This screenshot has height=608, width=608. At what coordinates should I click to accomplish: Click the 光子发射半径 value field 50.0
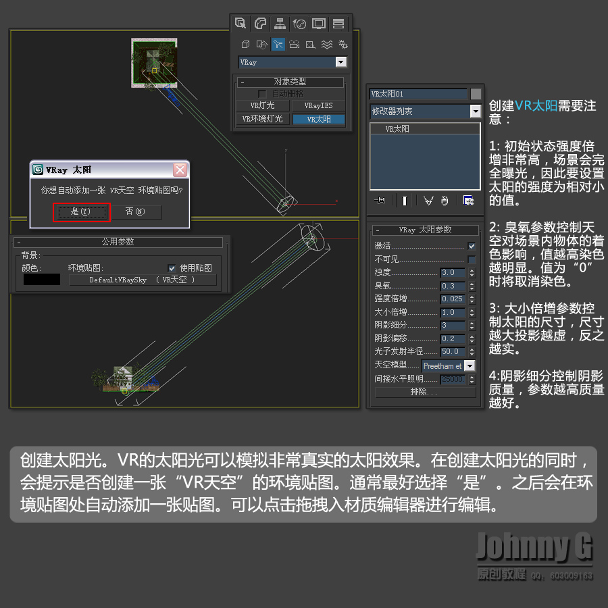point(453,352)
